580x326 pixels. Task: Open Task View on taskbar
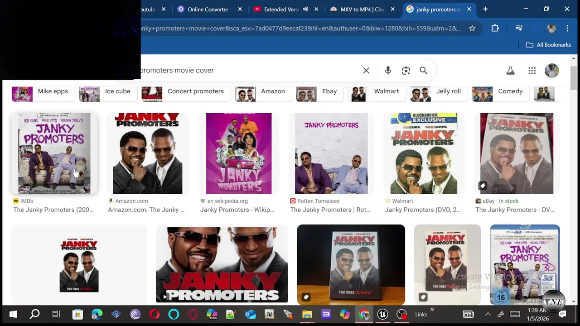pos(56,314)
